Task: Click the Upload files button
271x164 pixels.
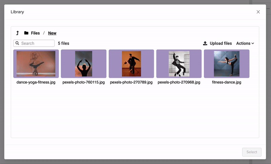Action: click(221, 43)
